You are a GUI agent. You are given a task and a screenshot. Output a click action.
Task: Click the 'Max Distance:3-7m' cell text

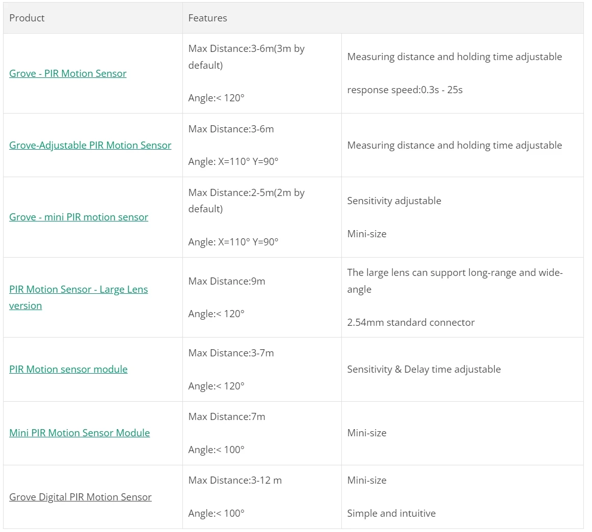pos(231,353)
